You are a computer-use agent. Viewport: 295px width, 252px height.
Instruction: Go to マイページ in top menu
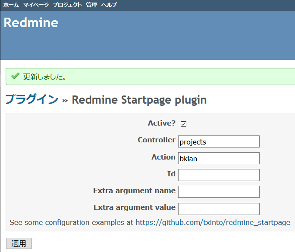point(36,5)
